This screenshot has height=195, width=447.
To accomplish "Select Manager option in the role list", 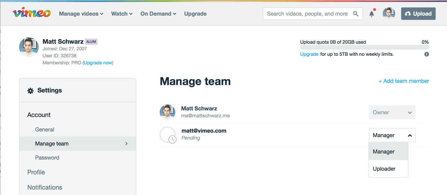I will 388,151.
